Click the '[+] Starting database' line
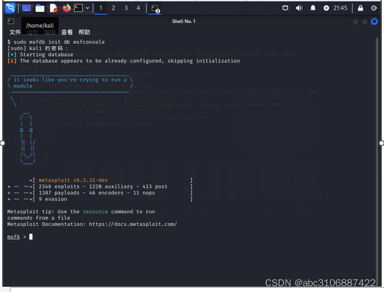The width and height of the screenshot is (384, 292). point(40,55)
